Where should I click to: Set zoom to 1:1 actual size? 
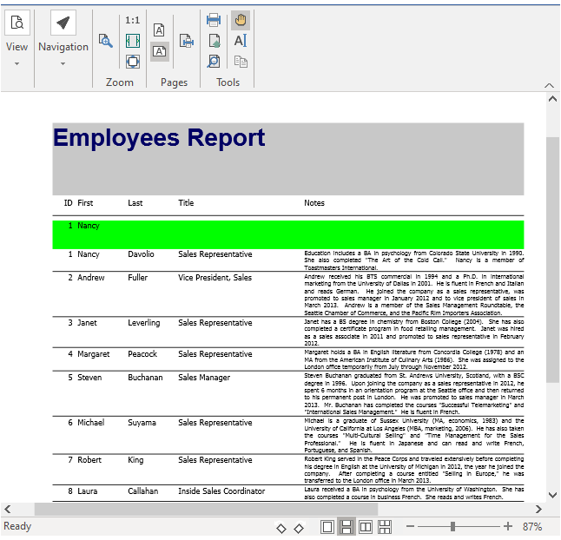(132, 20)
